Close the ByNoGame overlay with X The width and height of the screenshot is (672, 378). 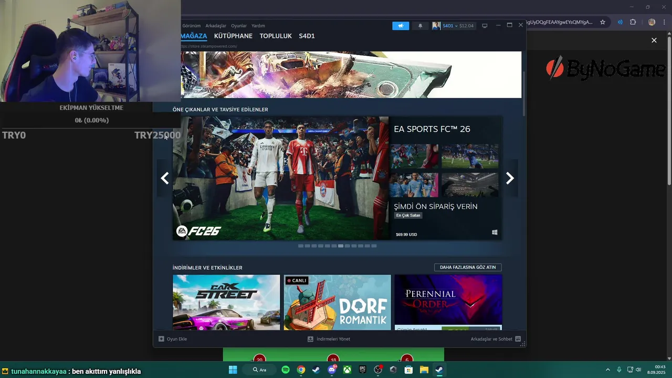point(654,40)
